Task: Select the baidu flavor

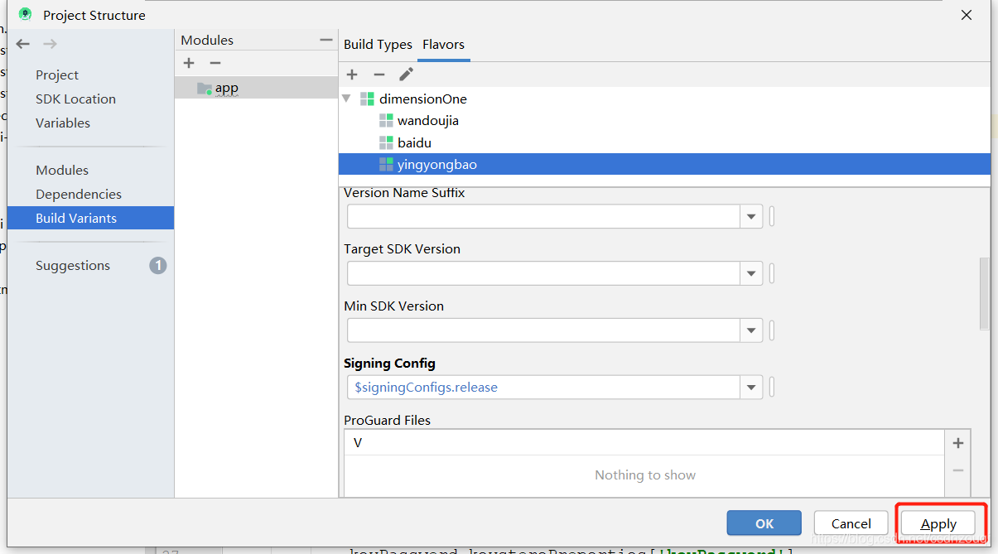Action: 414,142
